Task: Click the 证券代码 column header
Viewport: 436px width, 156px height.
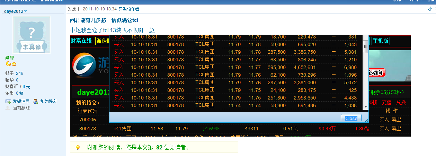Action: (x=88, y=111)
